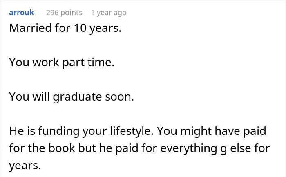Image resolution: width=286 pixels, height=177 pixels.
Task: Click the word 'part' in second sentence
Action: coord(80,63)
